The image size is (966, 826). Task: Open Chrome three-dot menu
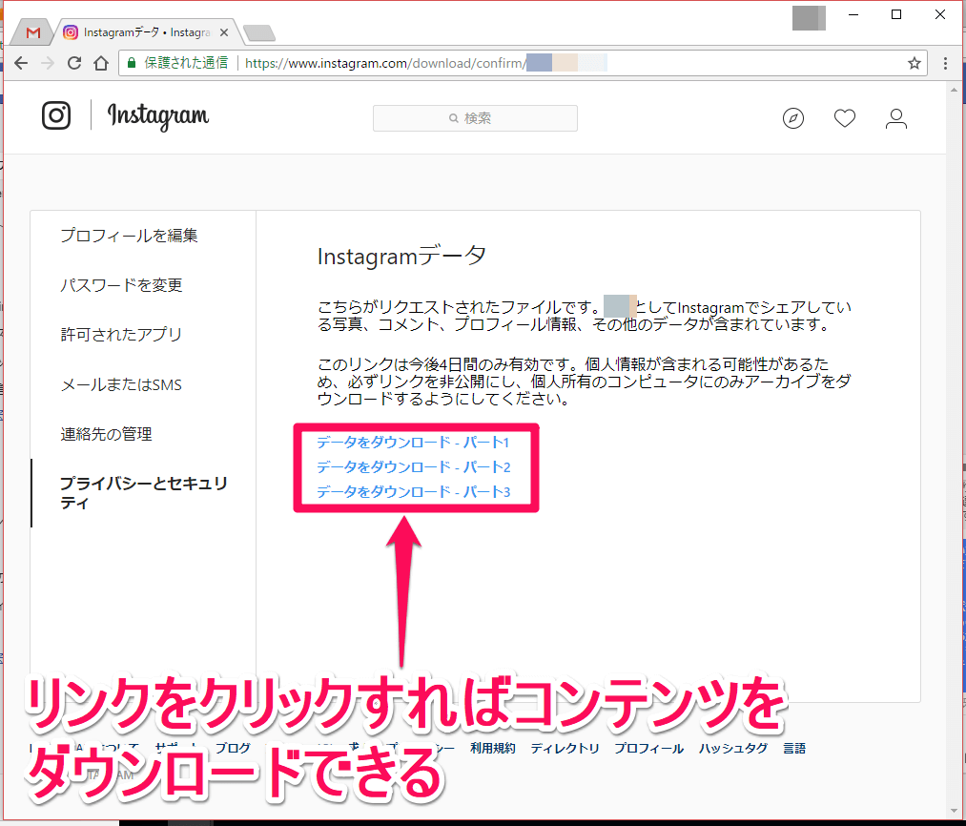tap(945, 63)
